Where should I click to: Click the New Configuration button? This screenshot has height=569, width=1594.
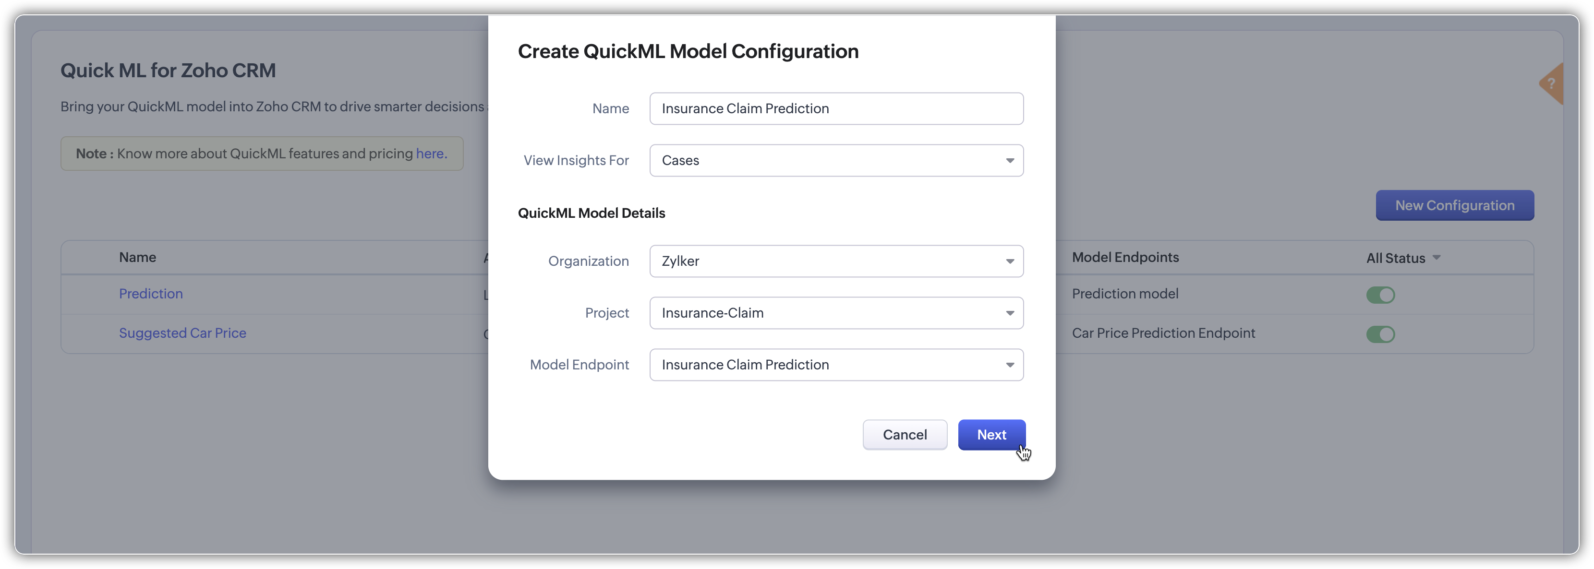[1454, 205]
